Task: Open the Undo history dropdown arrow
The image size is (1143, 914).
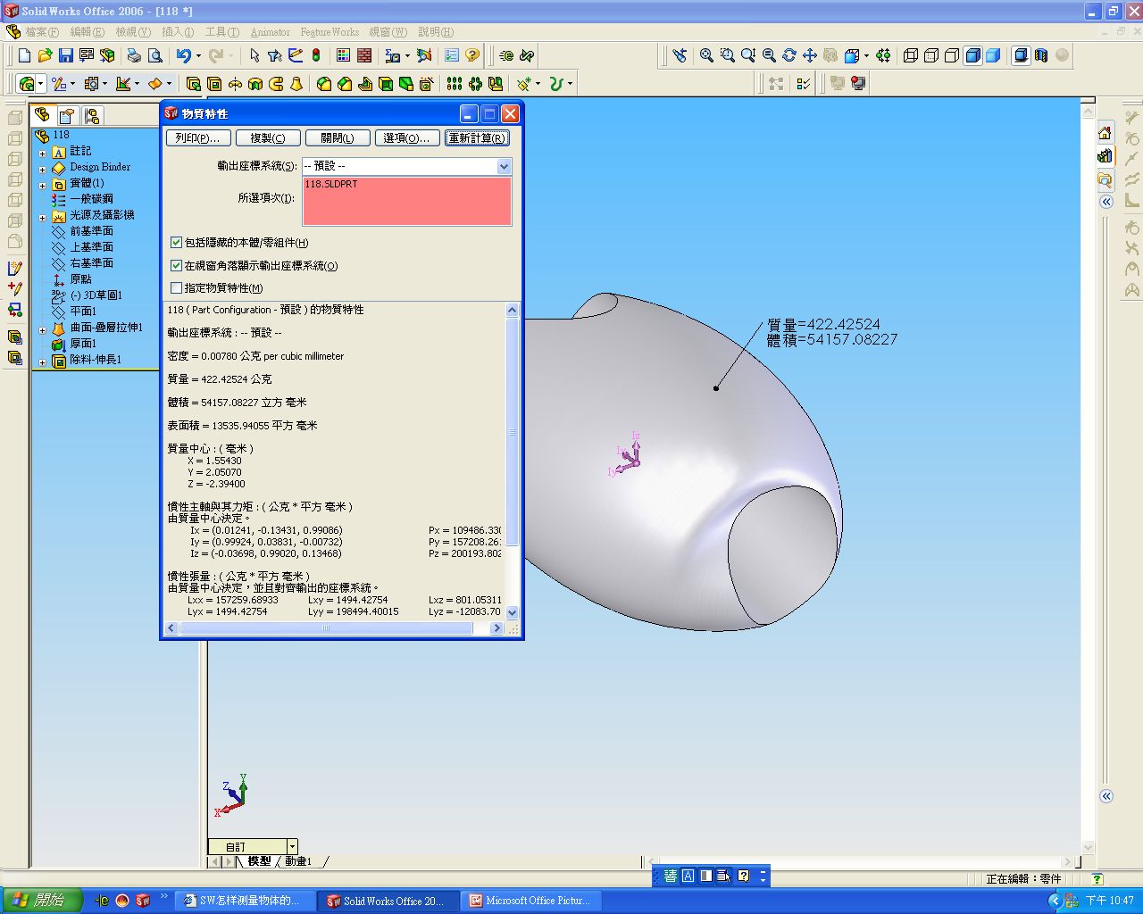Action: pos(198,55)
